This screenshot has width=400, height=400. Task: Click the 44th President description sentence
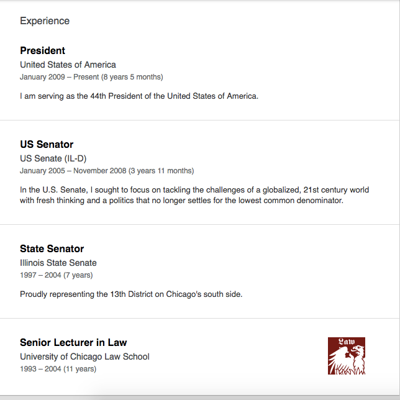tap(139, 96)
